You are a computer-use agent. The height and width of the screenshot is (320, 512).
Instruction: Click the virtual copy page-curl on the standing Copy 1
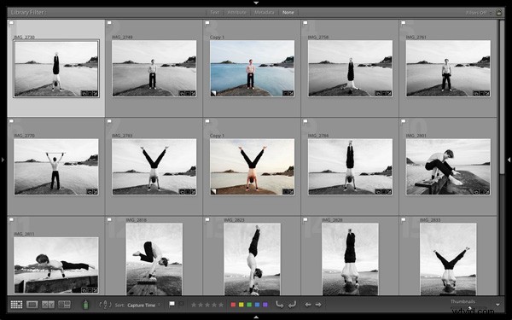coord(213,93)
